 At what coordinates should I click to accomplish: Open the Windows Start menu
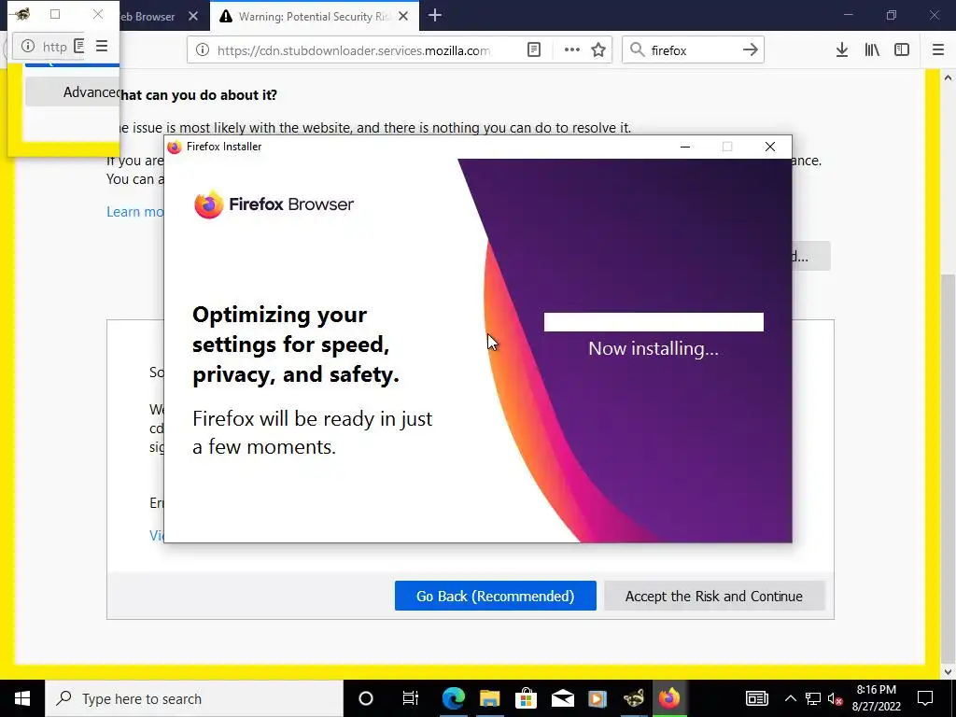[x=22, y=698]
